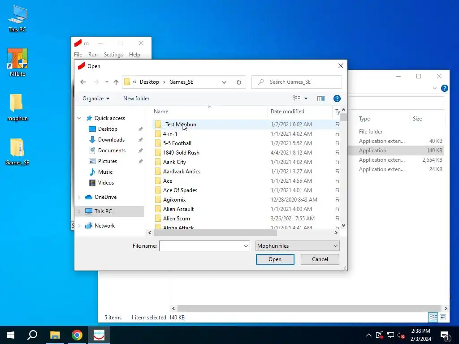Select Pictures in navigation pane
459x344 pixels.
[108, 161]
